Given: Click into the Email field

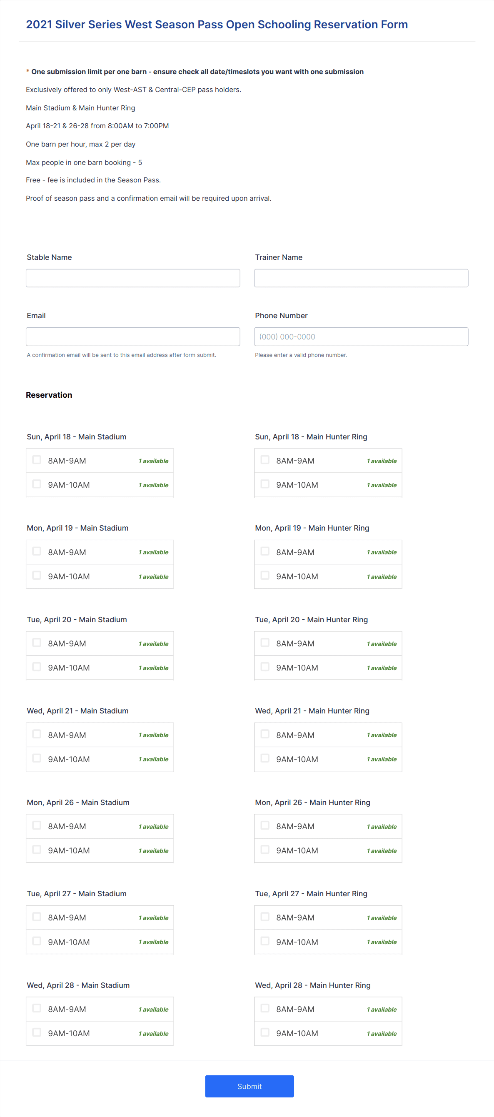Looking at the screenshot, I should [133, 337].
